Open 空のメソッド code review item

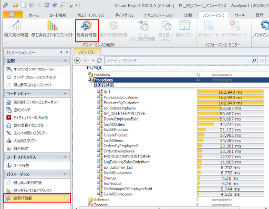point(22,110)
